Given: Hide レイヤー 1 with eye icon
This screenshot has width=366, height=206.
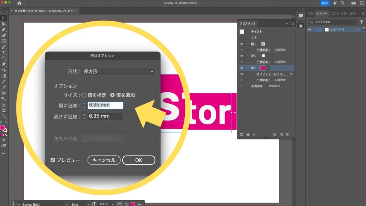Looking at the screenshot, I should pos(310,30).
